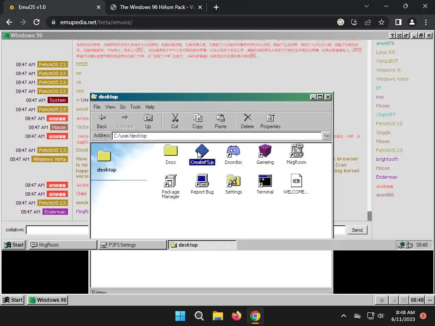Screen dimensions: 435x326
Task: Open the View menu in desktop window
Action: point(110,107)
